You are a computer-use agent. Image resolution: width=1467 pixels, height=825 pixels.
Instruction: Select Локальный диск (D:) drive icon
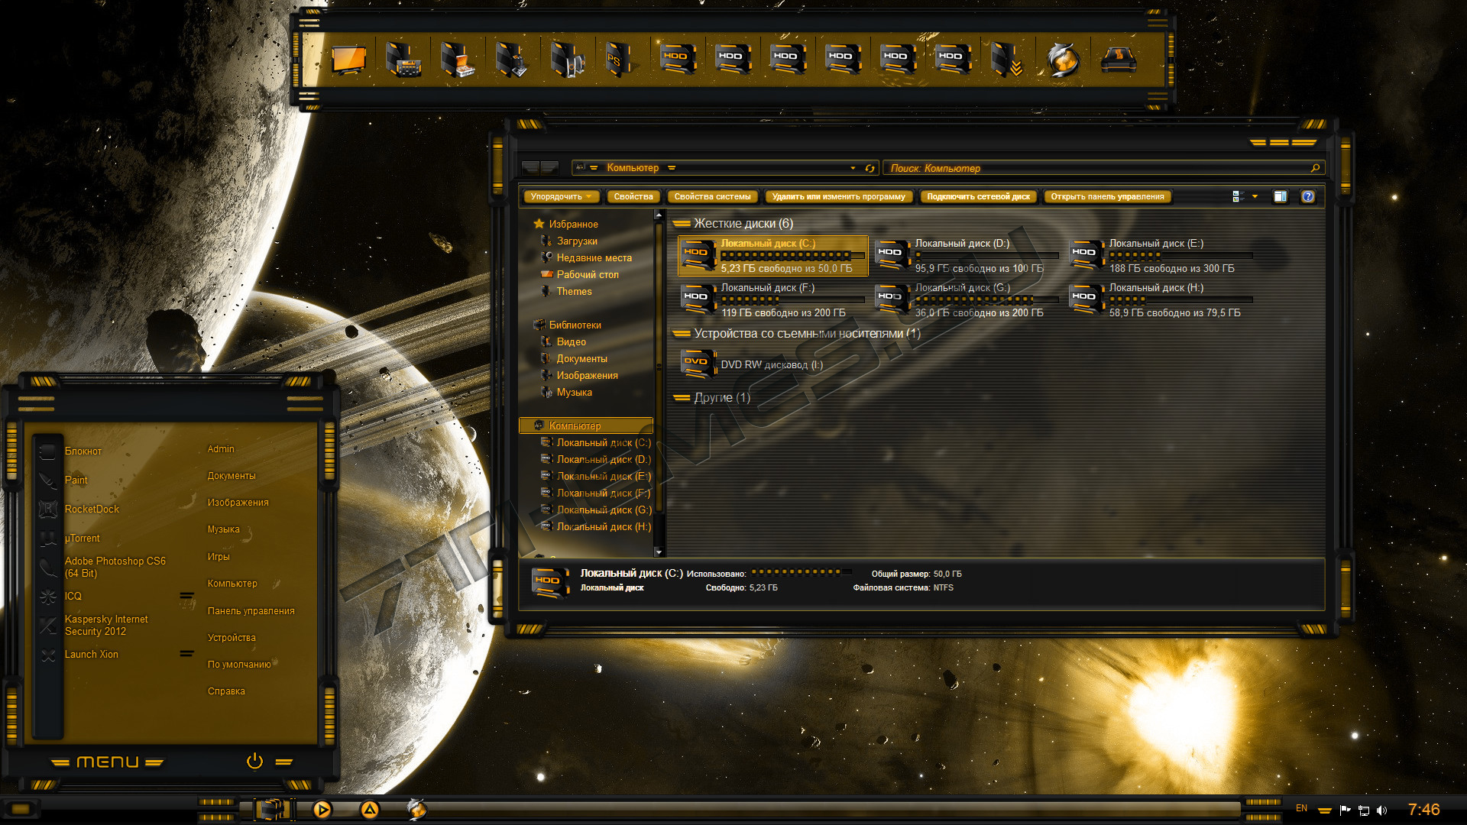click(892, 255)
